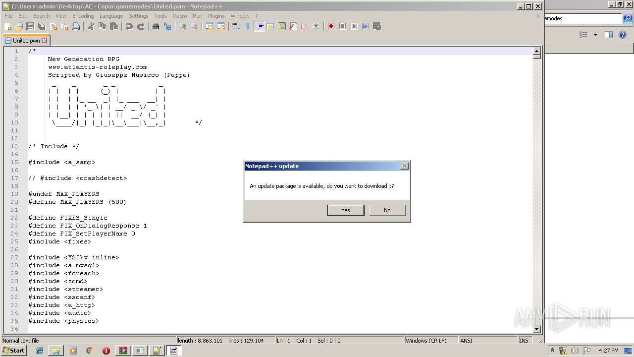Image resolution: width=634 pixels, height=357 pixels.
Task: Click the Save All toolbar icon
Action: 42,26
